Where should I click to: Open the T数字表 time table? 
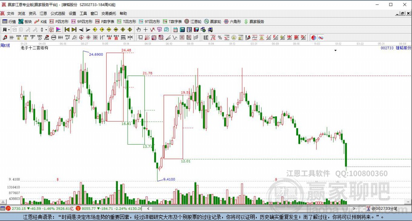coord(172,22)
